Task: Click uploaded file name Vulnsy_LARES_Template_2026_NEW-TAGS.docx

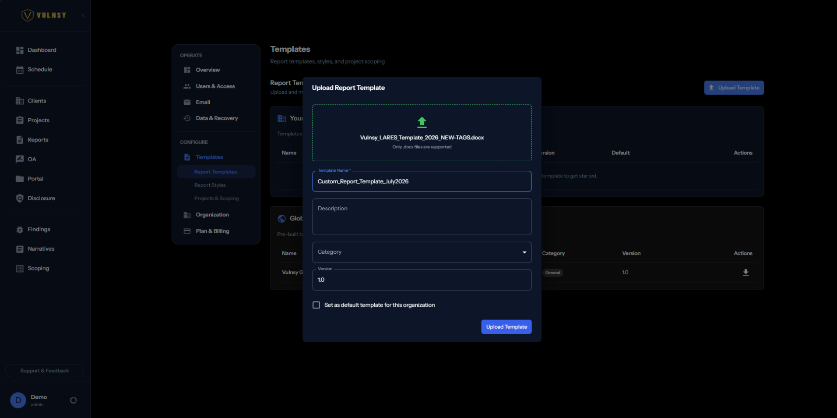Action: (422, 138)
